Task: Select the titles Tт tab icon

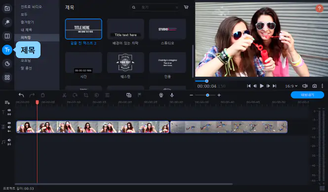Action: click(7, 50)
